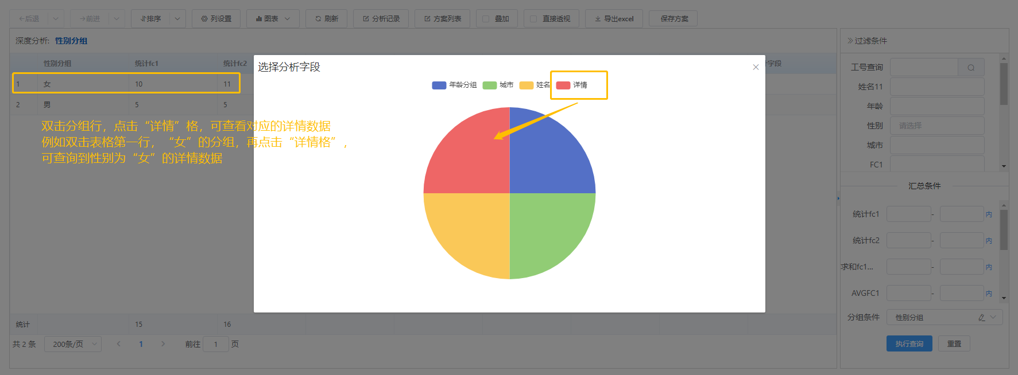Collapse the 过滤条件 panel with the chevron icon

(850, 41)
